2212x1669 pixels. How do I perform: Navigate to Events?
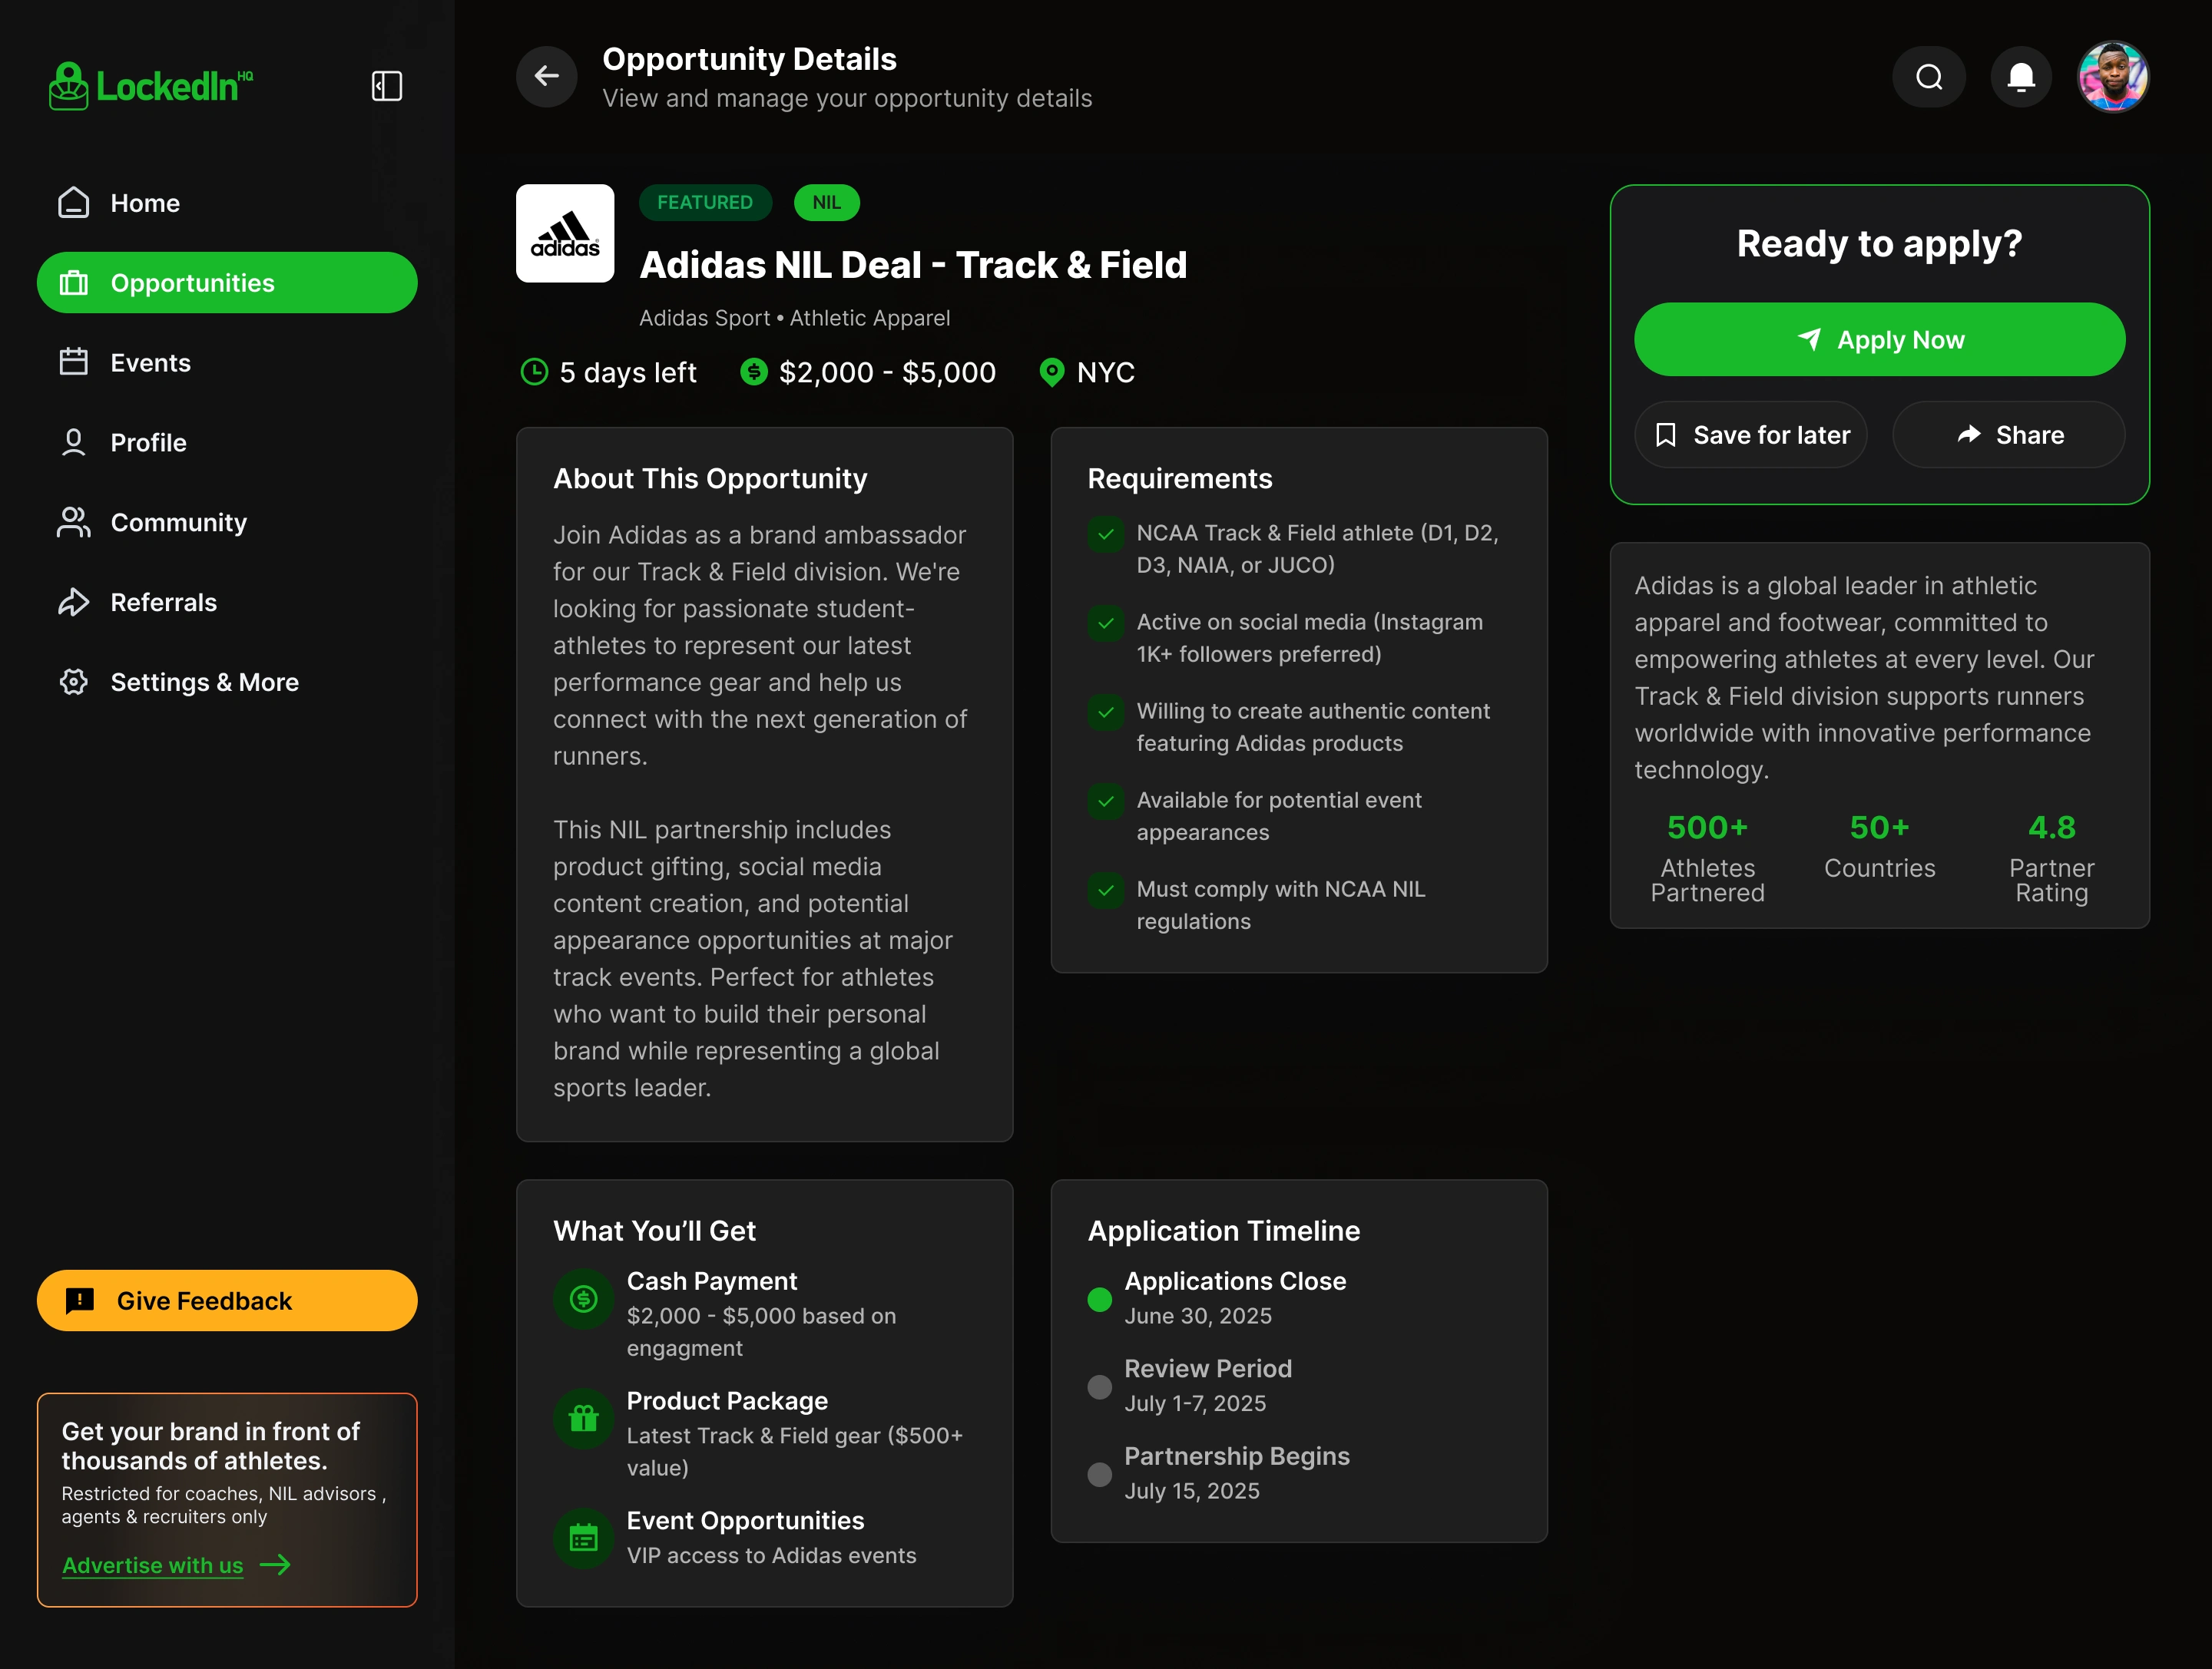pos(227,363)
